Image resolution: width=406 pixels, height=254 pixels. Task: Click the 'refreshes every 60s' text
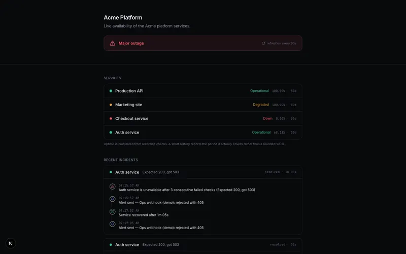(x=282, y=43)
